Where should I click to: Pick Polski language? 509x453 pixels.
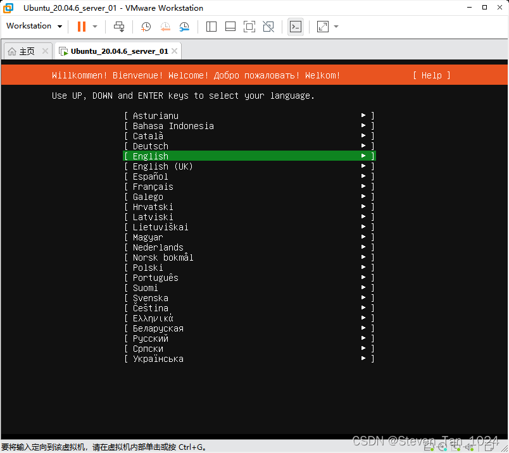[249, 268]
